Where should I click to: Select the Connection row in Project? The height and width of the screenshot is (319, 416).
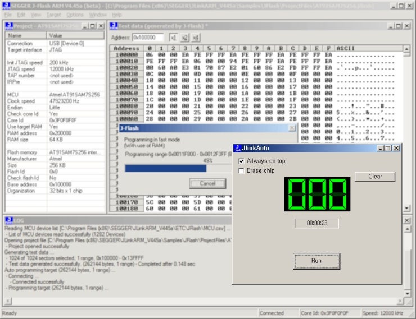(x=55, y=43)
